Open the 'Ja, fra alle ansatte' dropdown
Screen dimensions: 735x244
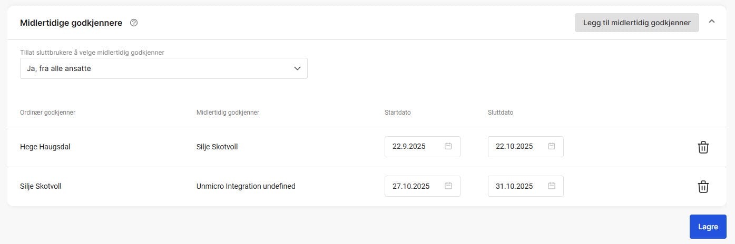coord(163,68)
